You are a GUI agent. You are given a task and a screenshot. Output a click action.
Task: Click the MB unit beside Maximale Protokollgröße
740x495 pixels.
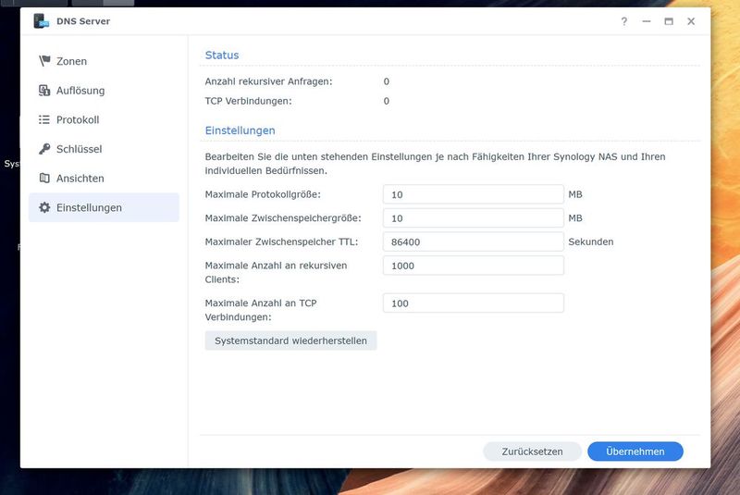pos(575,194)
